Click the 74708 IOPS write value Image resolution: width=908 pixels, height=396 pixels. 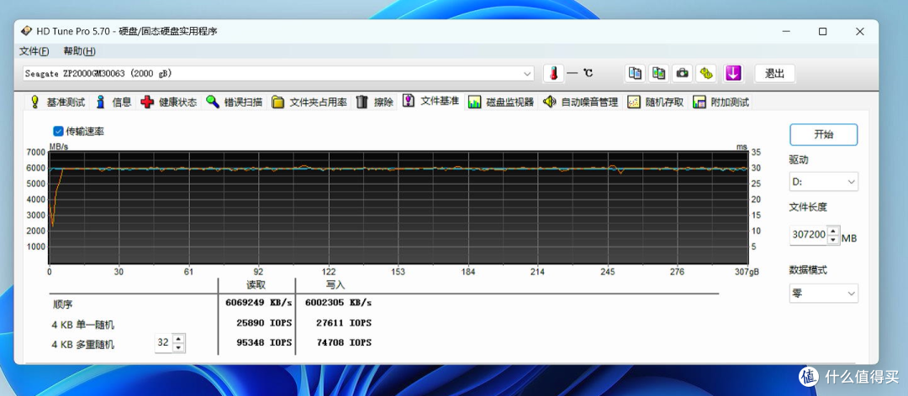(x=345, y=343)
